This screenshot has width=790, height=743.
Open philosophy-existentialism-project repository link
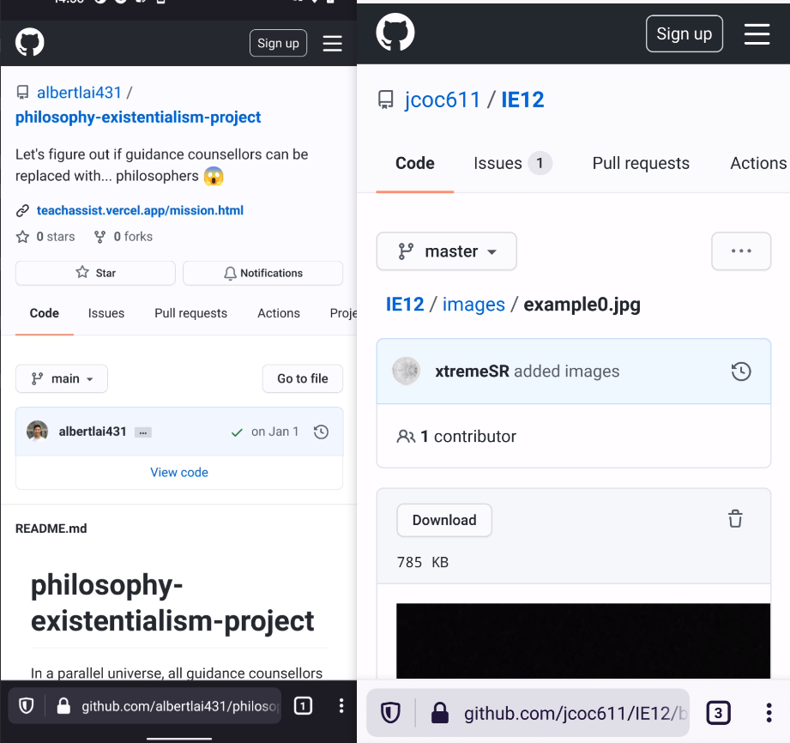pyautogui.click(x=138, y=118)
